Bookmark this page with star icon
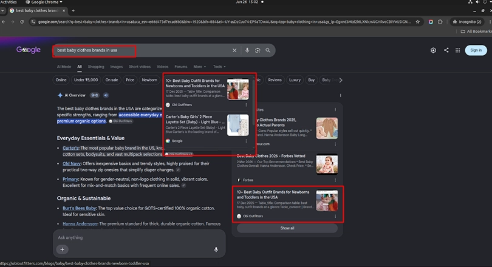492x267 pixels. tap(418, 22)
